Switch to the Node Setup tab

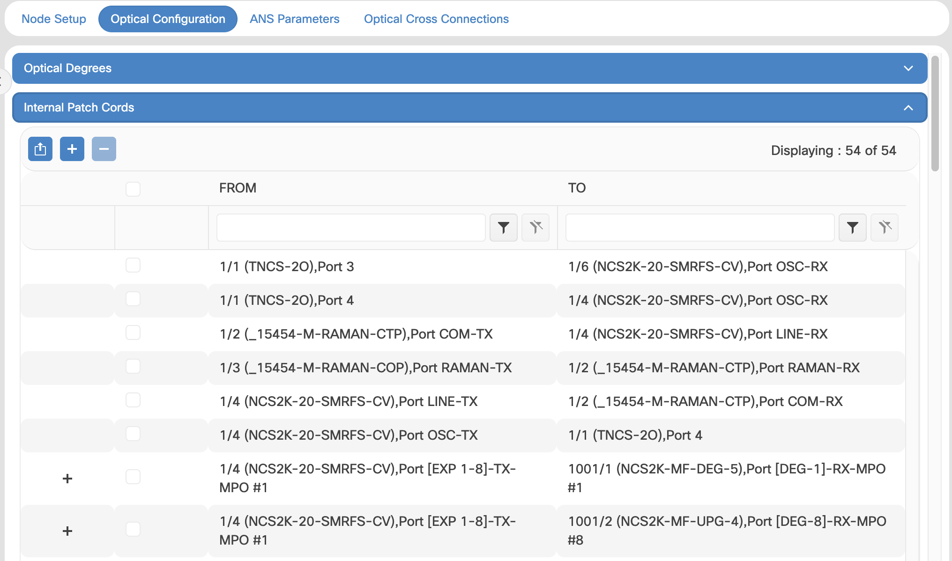click(54, 19)
